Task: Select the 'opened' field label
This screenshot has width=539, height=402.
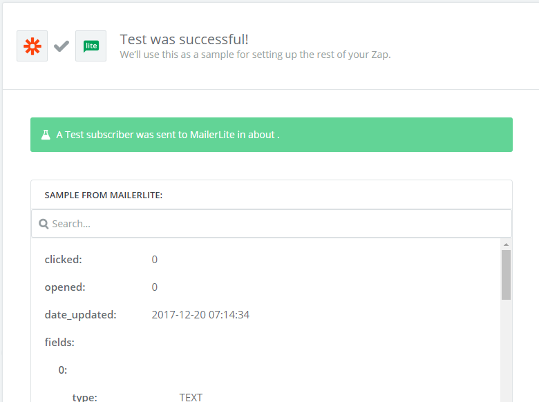Action: tap(65, 287)
